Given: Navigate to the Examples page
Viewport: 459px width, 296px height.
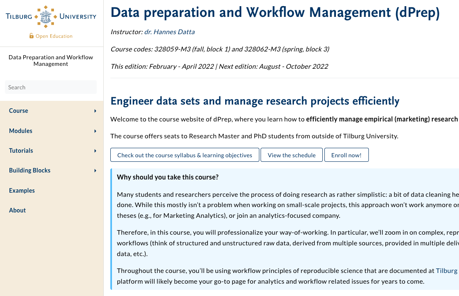Looking at the screenshot, I should [22, 191].
